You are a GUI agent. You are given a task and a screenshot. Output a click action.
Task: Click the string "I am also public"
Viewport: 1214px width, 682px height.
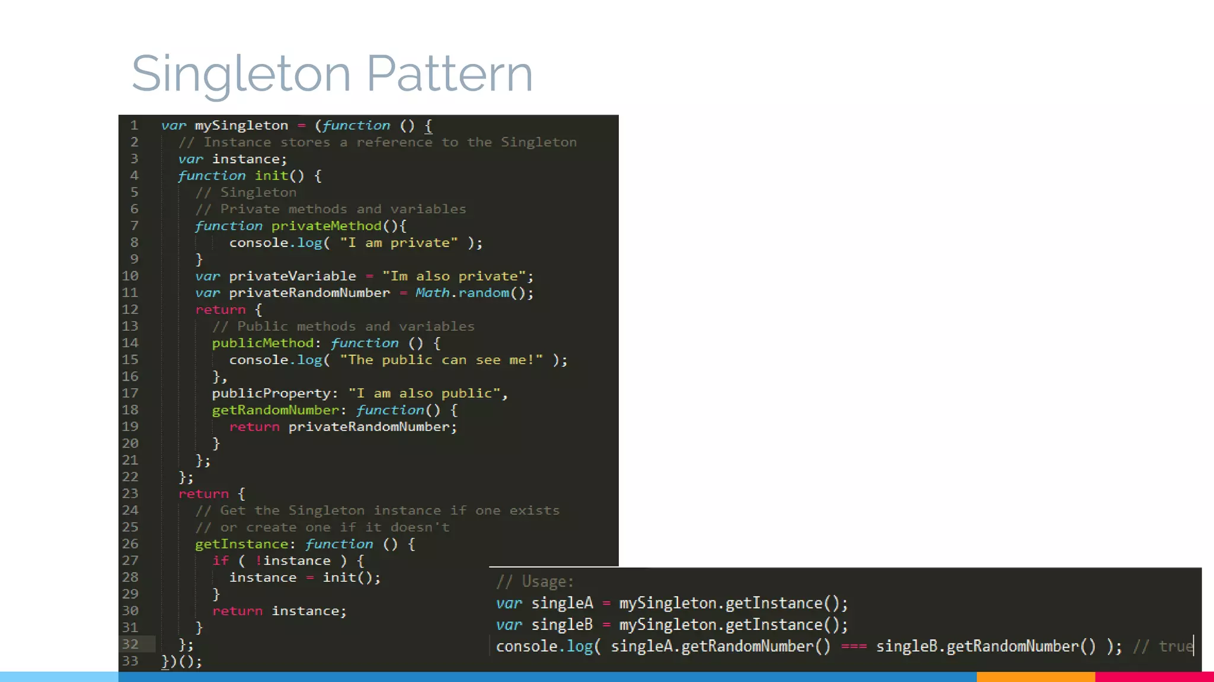click(x=424, y=394)
